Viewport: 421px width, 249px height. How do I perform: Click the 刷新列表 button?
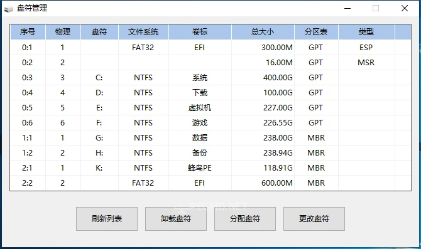(x=107, y=219)
